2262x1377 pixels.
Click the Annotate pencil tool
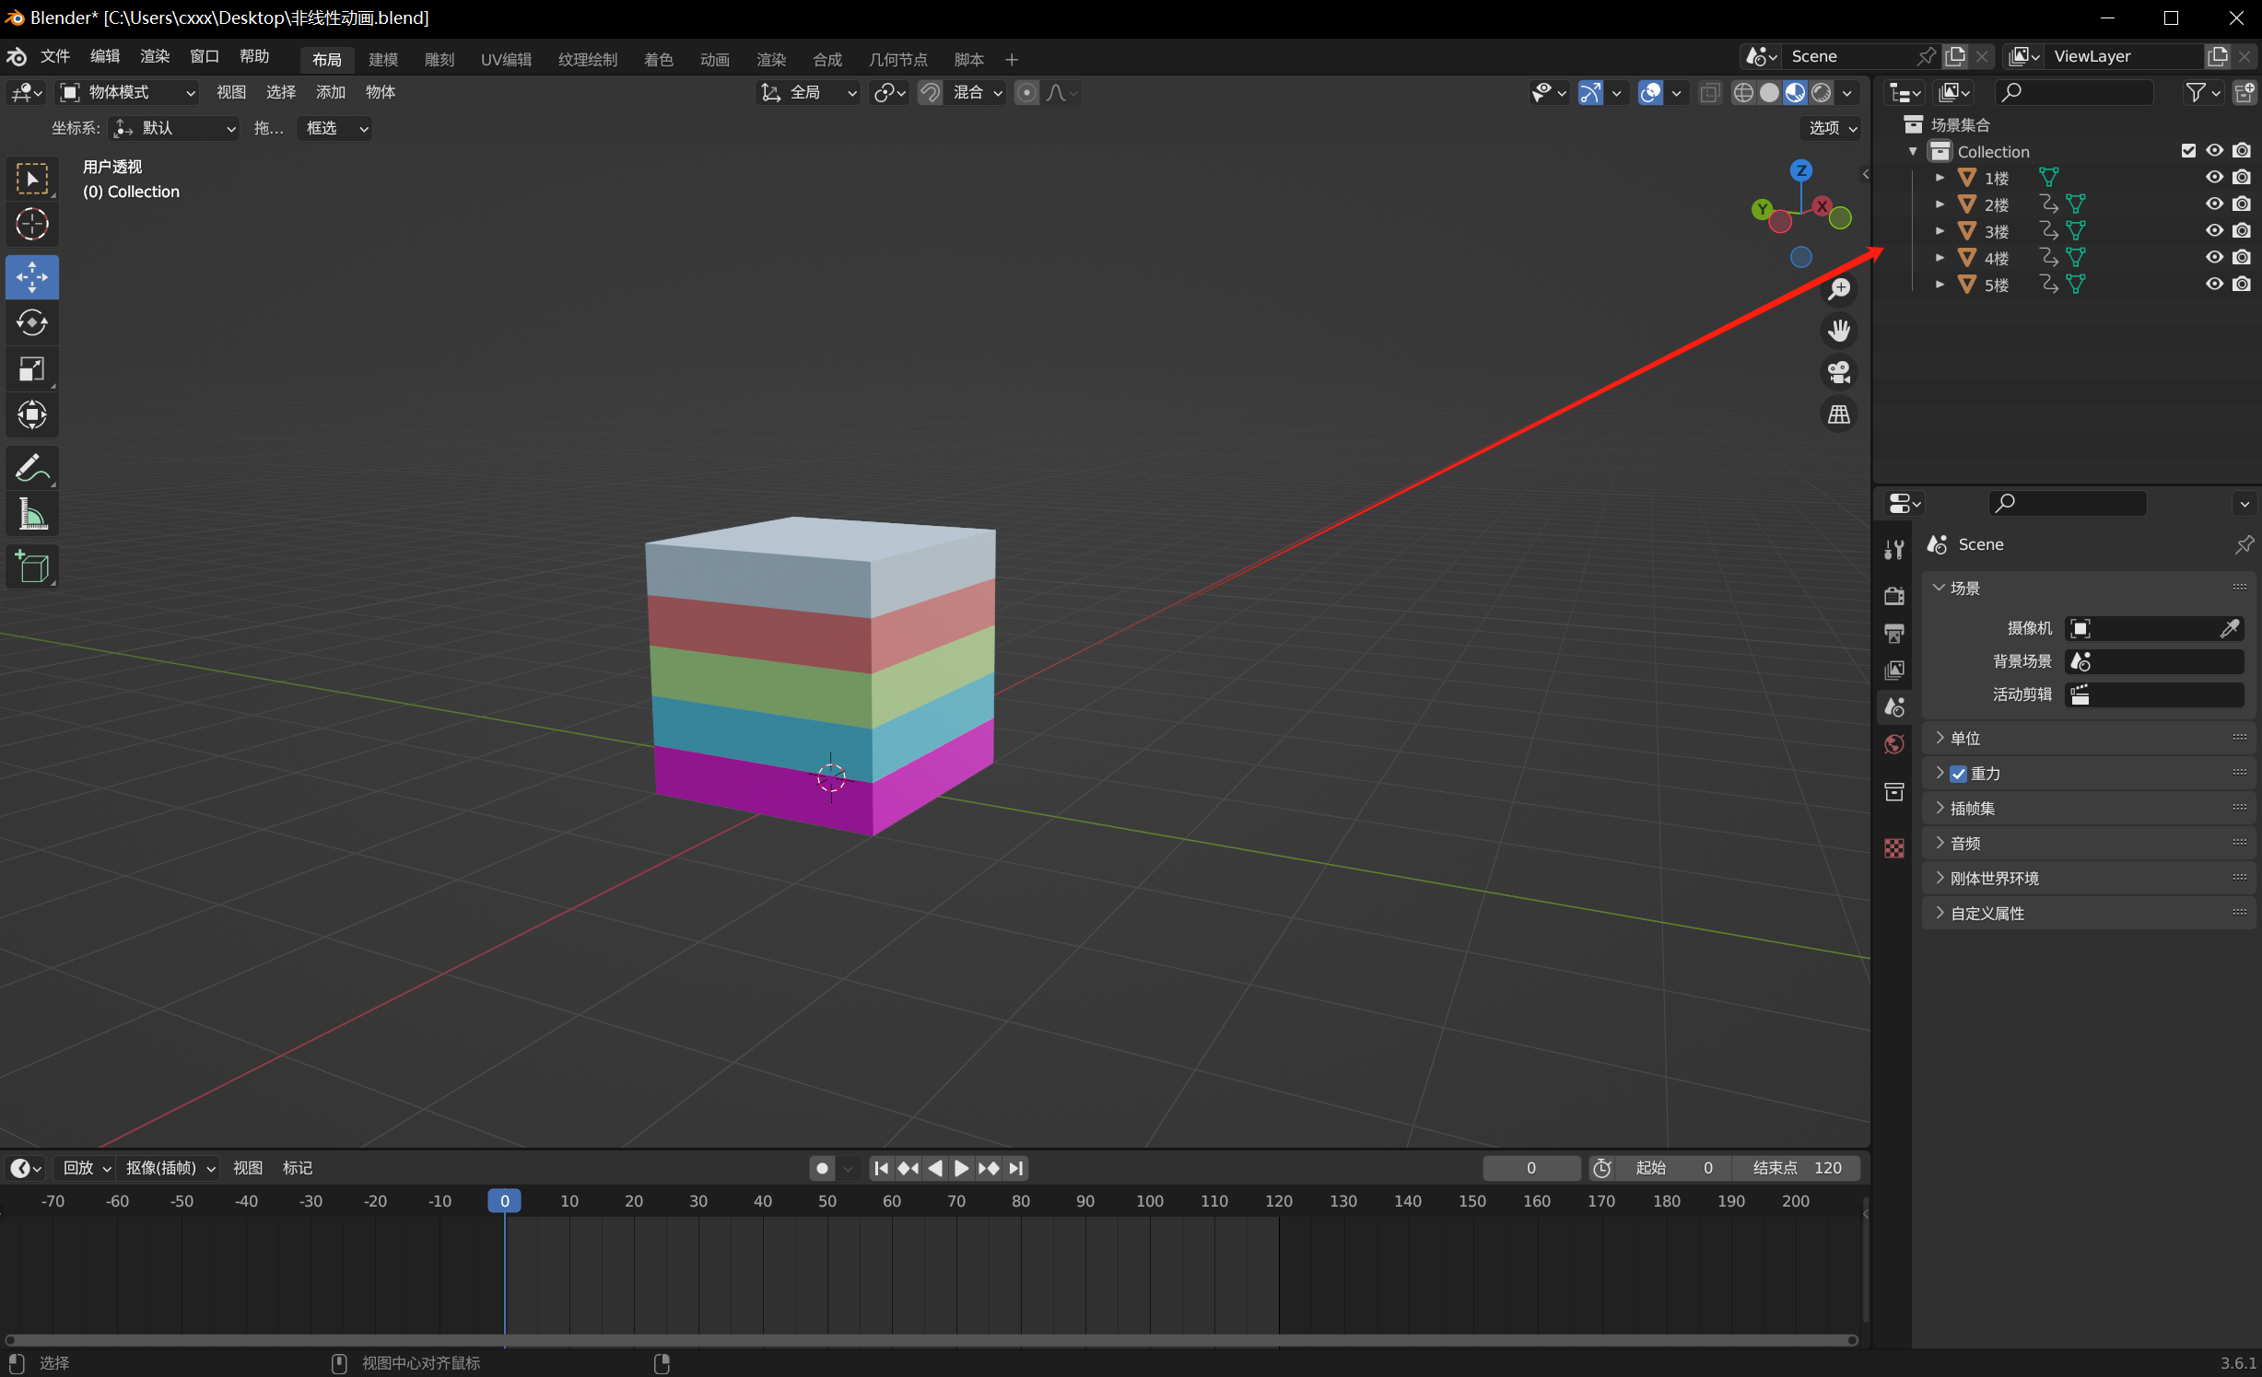(x=32, y=469)
